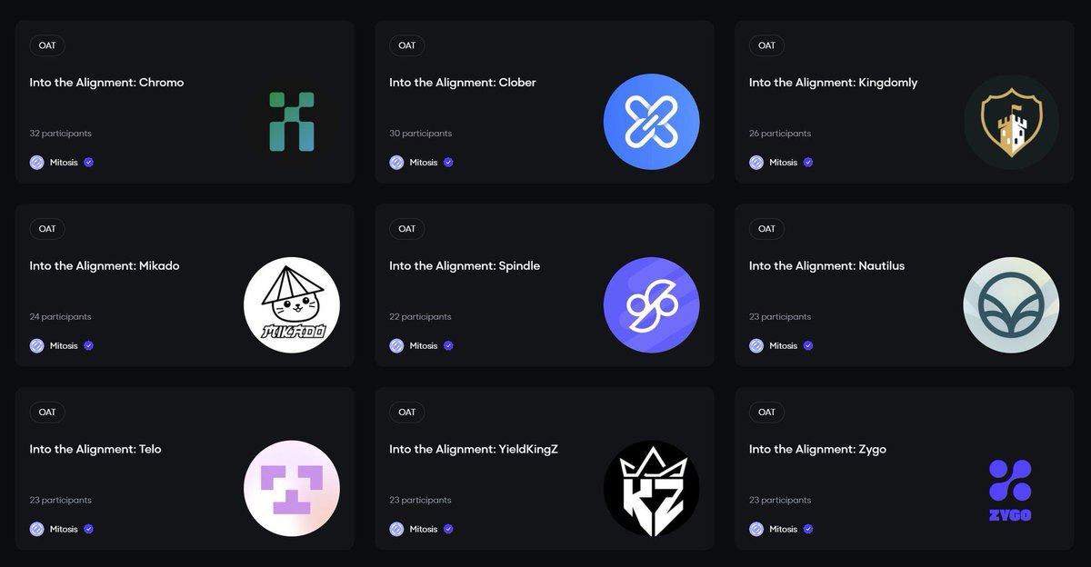Open the Into the Alignment: Nautilus title
Screen dimensions: 1091x567
tap(826, 266)
